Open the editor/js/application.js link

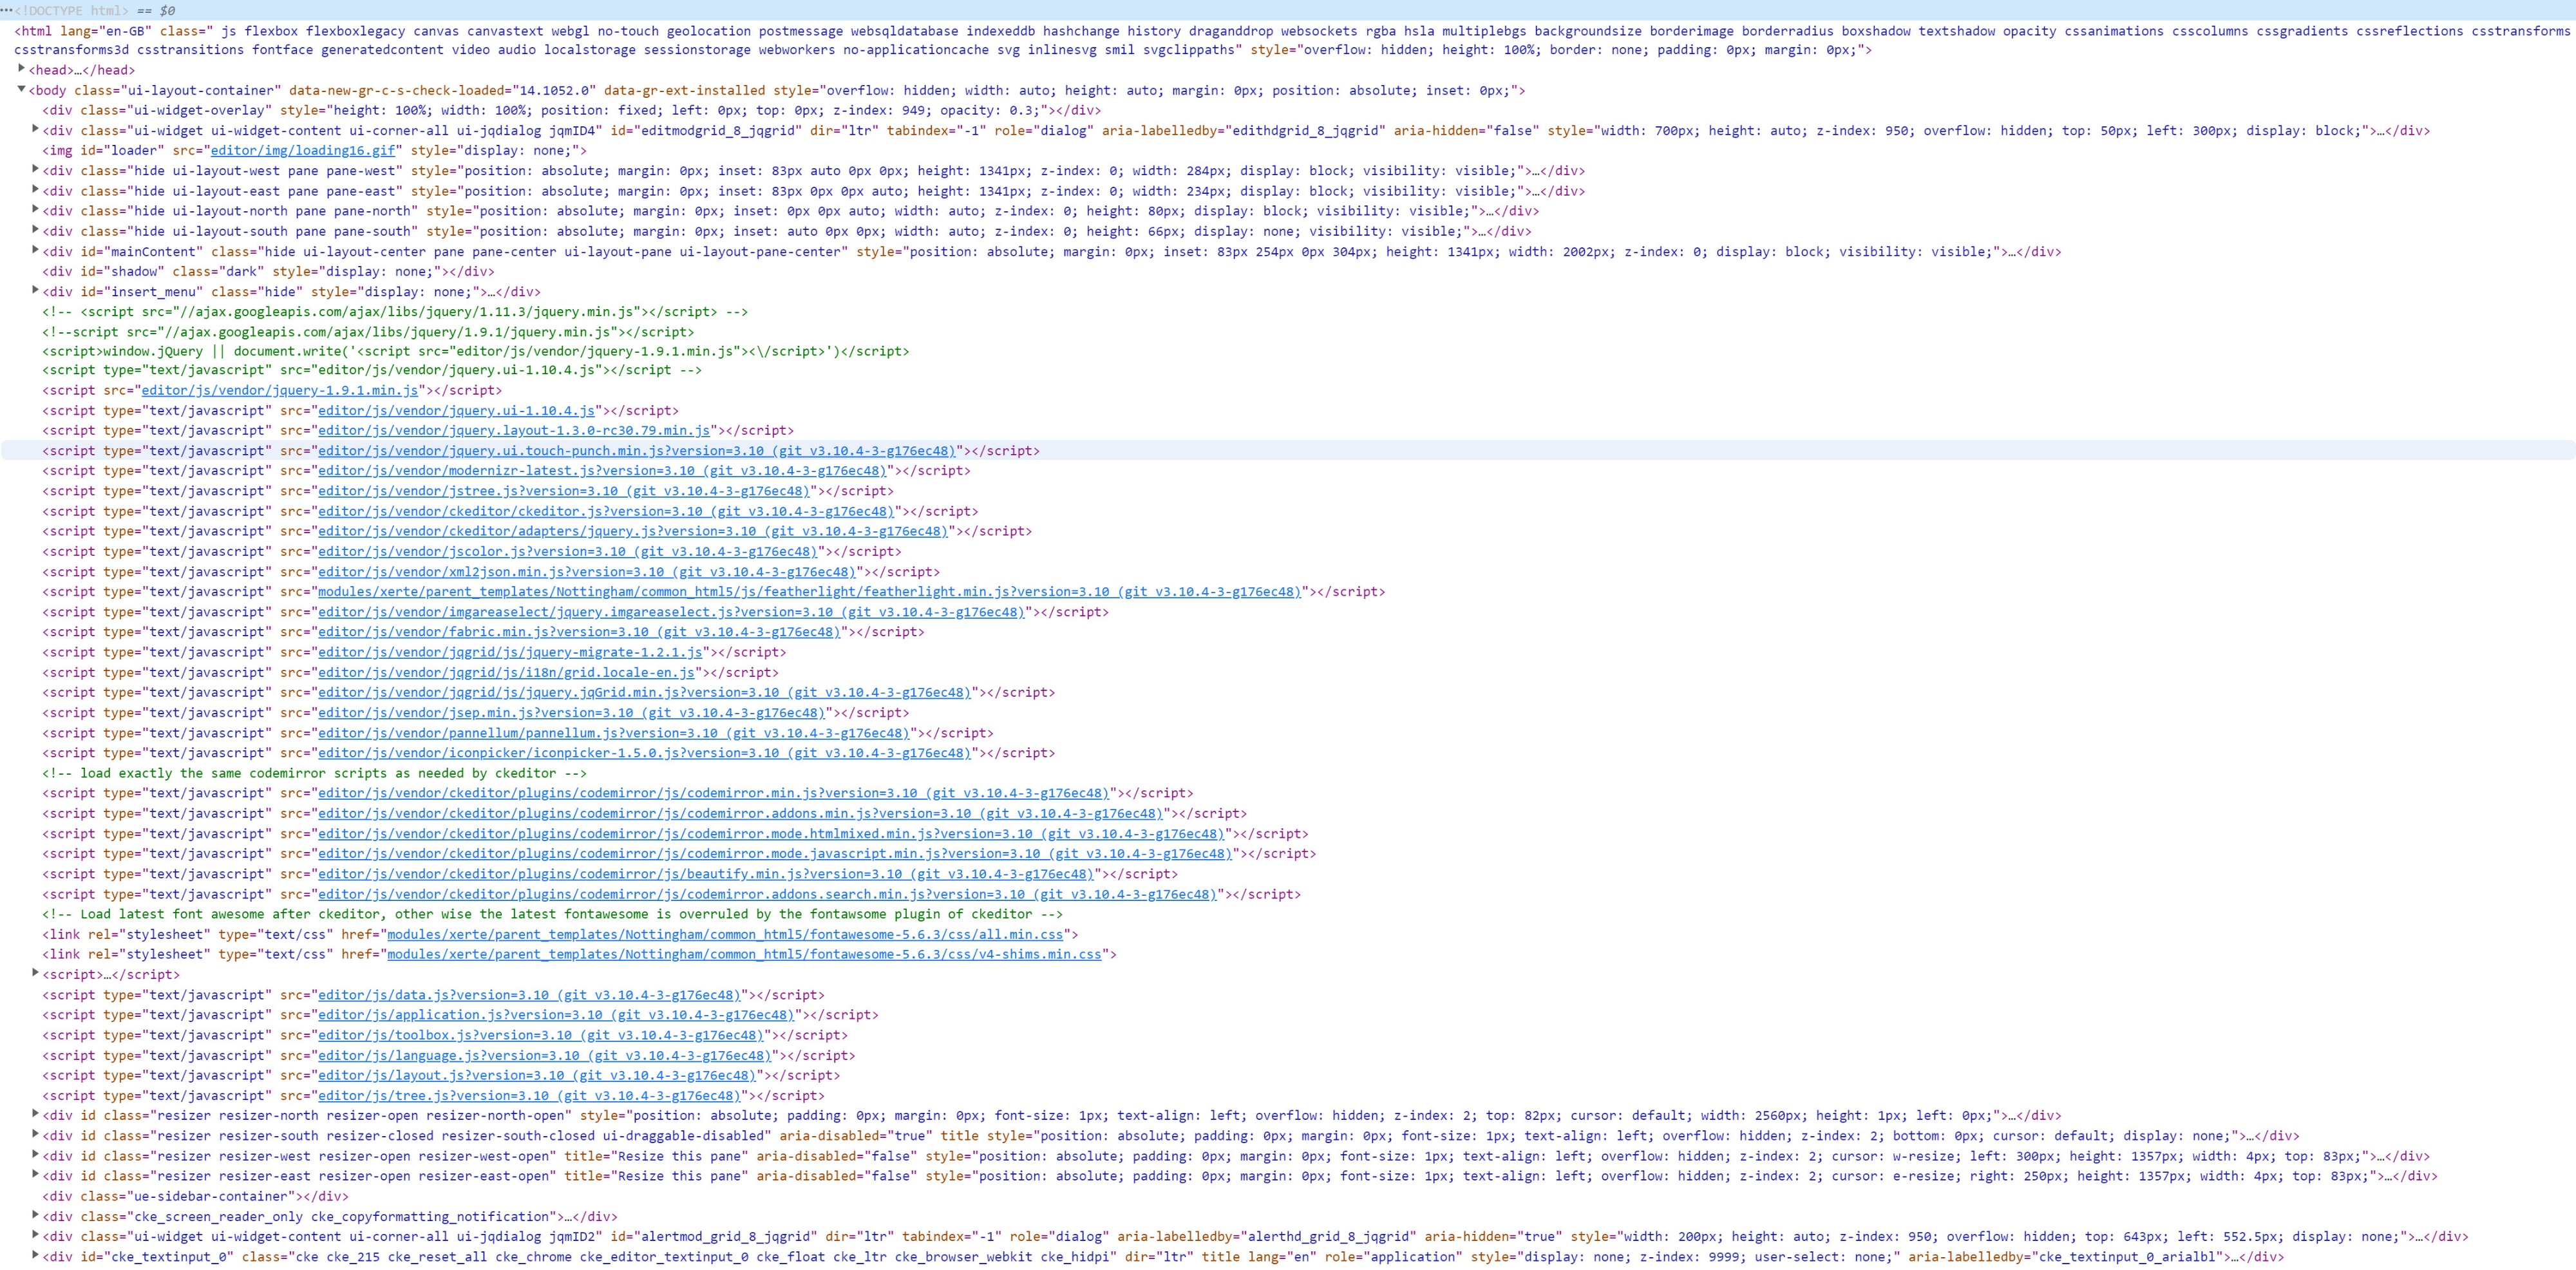(x=556, y=1015)
